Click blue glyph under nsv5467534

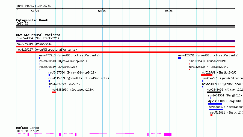tap(49, 75)
